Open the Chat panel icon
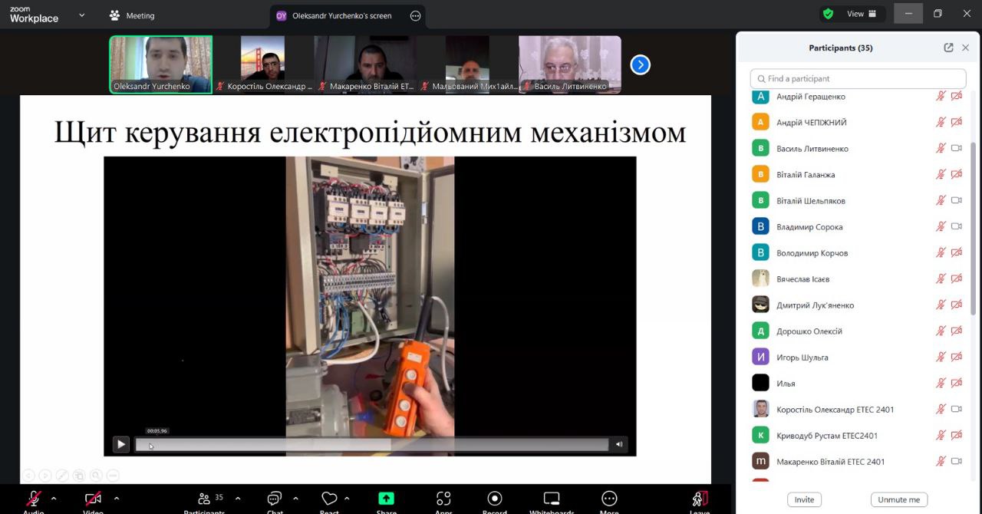 tap(275, 499)
